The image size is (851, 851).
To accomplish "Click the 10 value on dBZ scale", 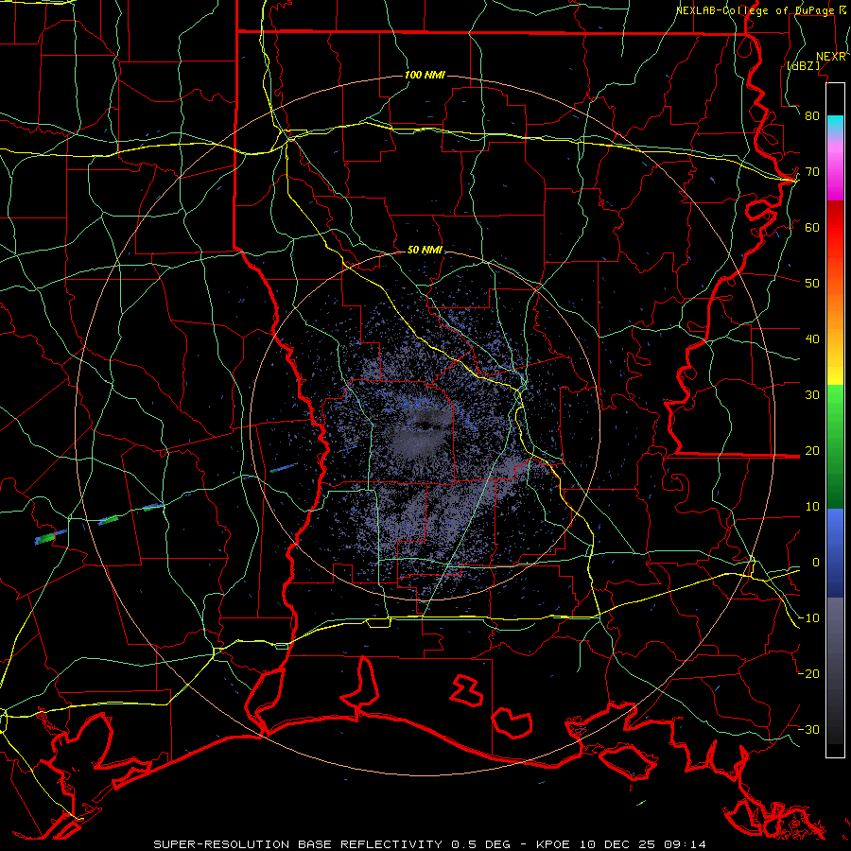I will (812, 507).
